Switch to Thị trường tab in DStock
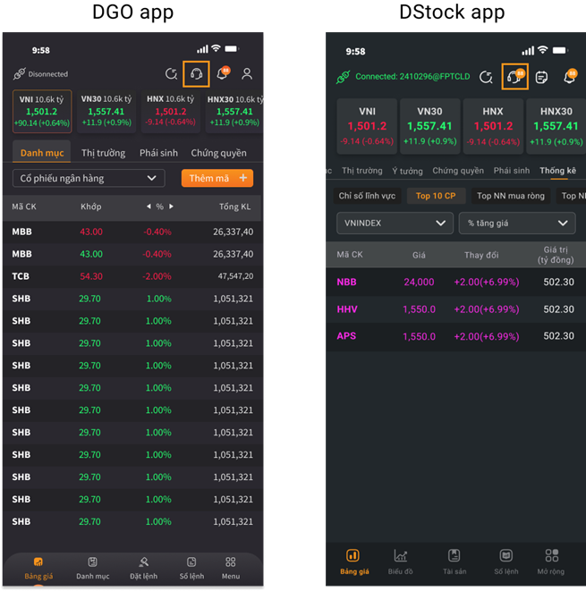The image size is (586, 591). (362, 171)
